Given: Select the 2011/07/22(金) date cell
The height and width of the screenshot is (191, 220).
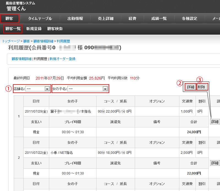Looking at the screenshot, I should pyautogui.click(x=36, y=153).
